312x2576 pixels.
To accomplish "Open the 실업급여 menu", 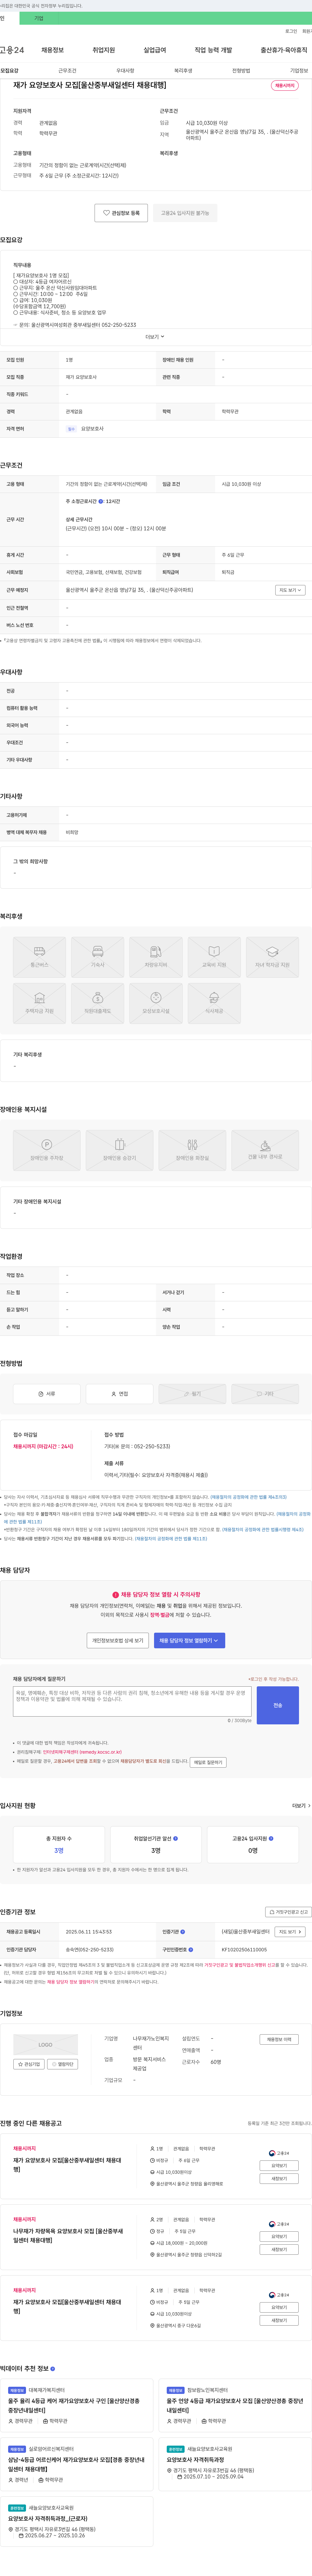I will pyautogui.click(x=155, y=50).
